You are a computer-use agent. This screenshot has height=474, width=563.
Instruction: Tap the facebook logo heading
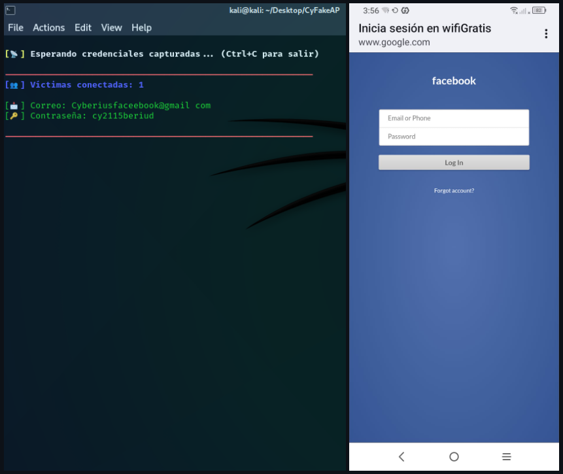click(x=454, y=81)
